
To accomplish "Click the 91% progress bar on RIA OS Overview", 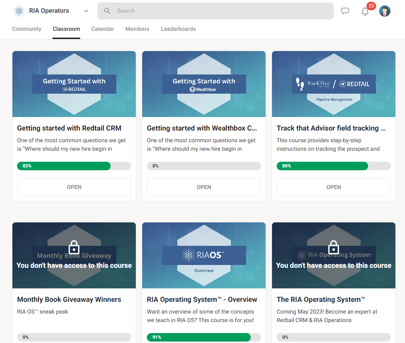I will pyautogui.click(x=199, y=337).
